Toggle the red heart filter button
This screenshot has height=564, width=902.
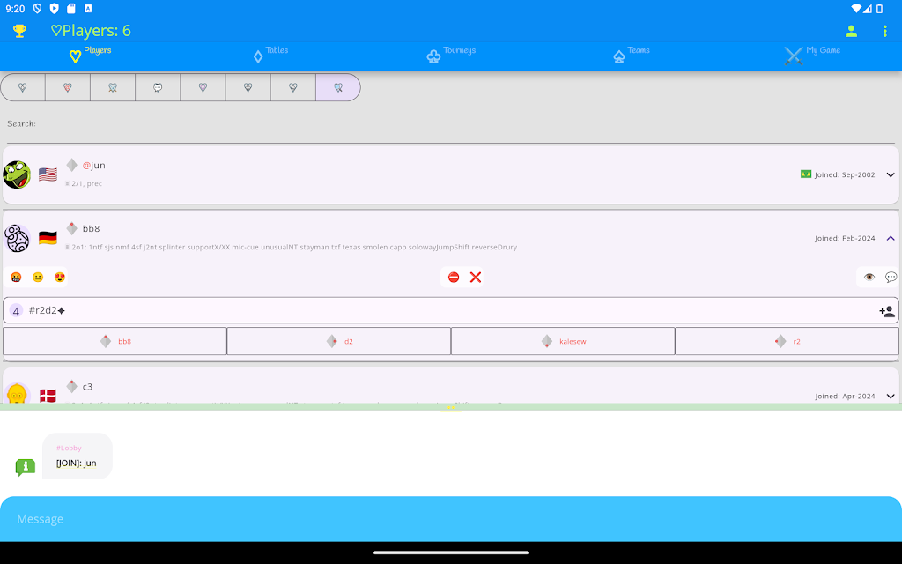68,87
